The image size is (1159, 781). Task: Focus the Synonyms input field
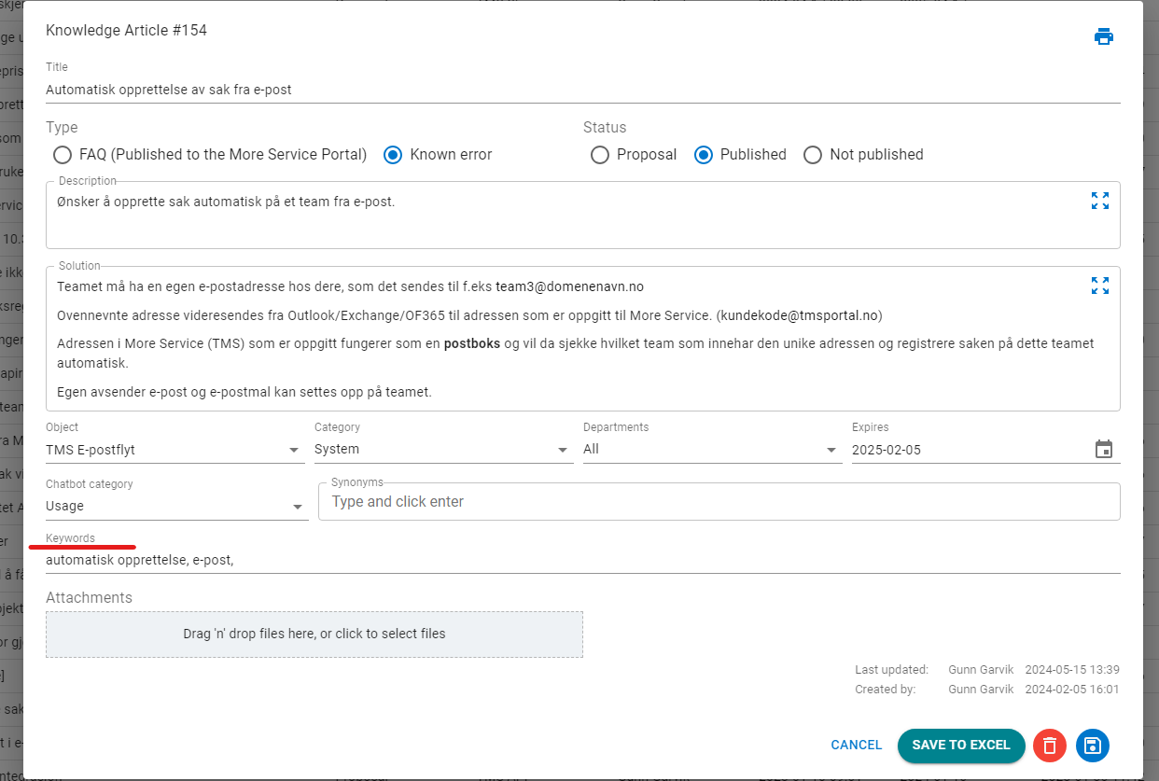(719, 502)
